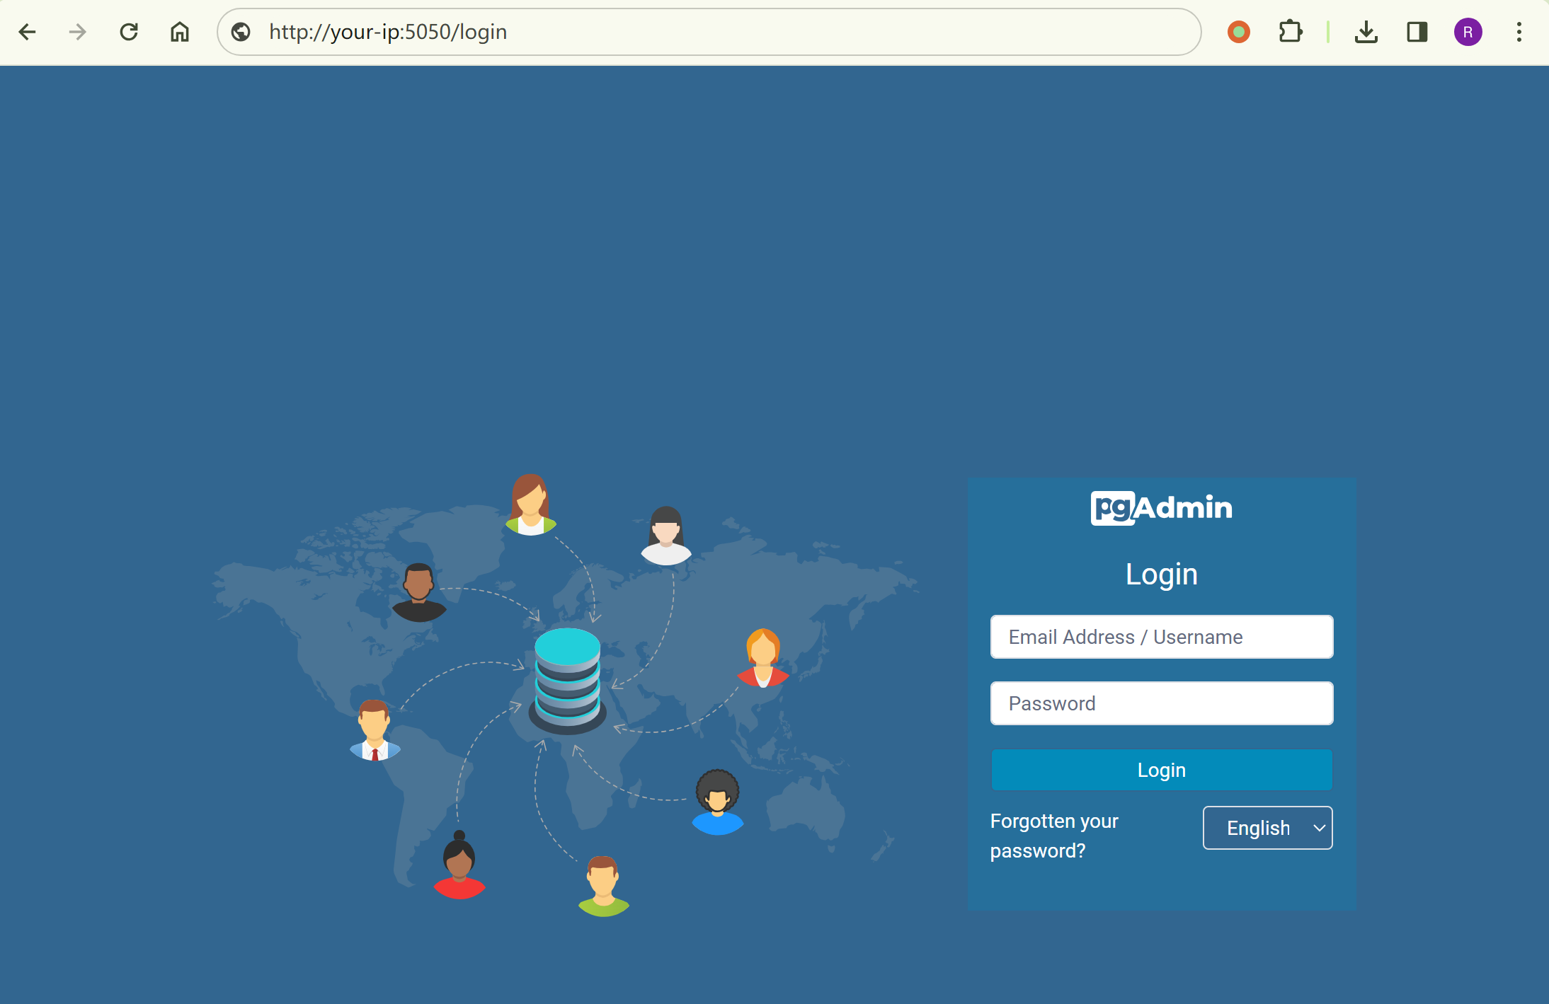Viewport: 1549px width, 1004px height.
Task: Click the Login heading text
Action: (x=1161, y=575)
